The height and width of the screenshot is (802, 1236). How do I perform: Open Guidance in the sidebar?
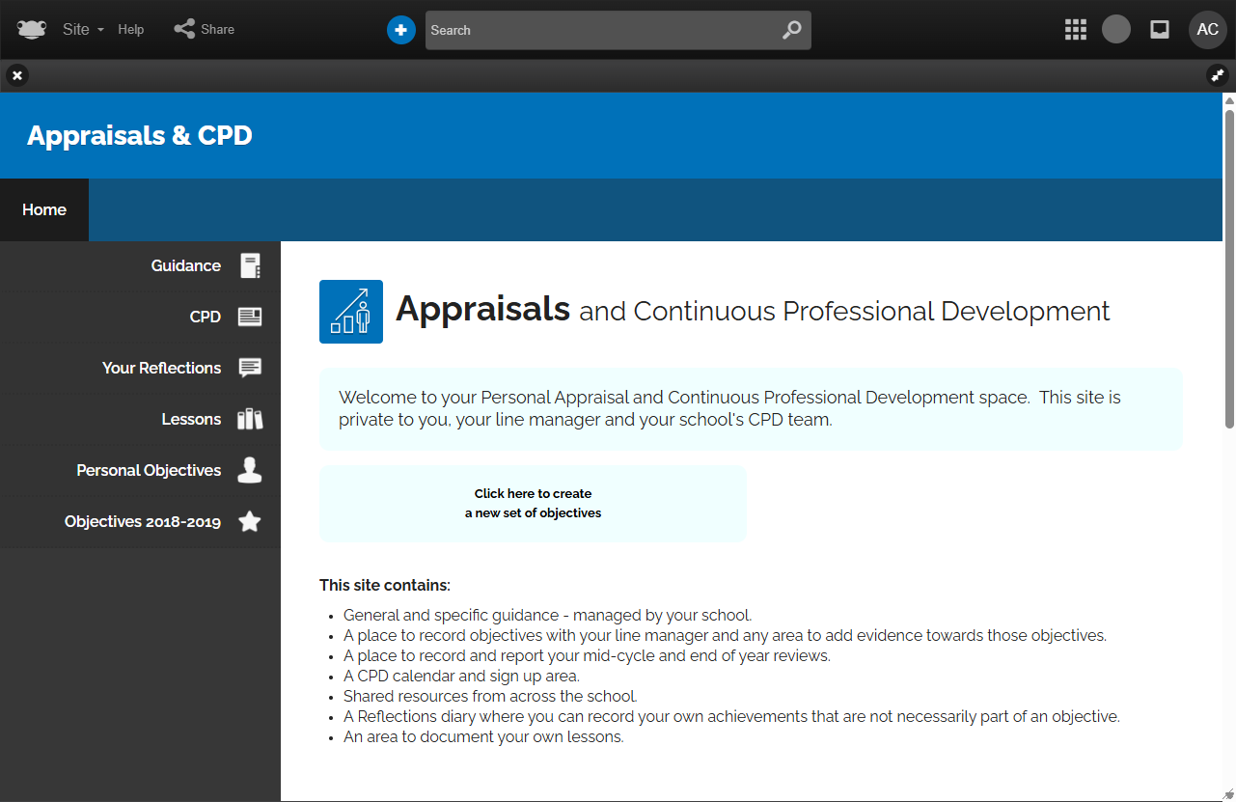pyautogui.click(x=186, y=265)
